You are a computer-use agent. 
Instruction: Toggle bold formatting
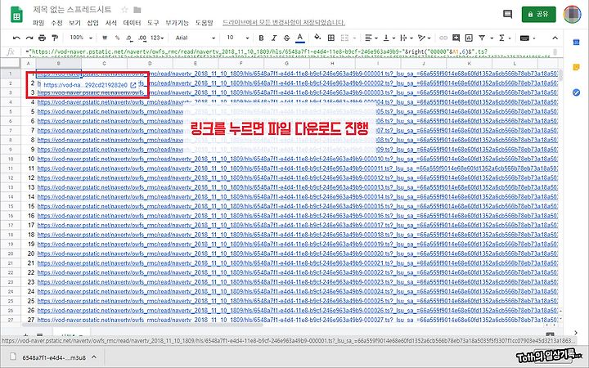pos(262,38)
